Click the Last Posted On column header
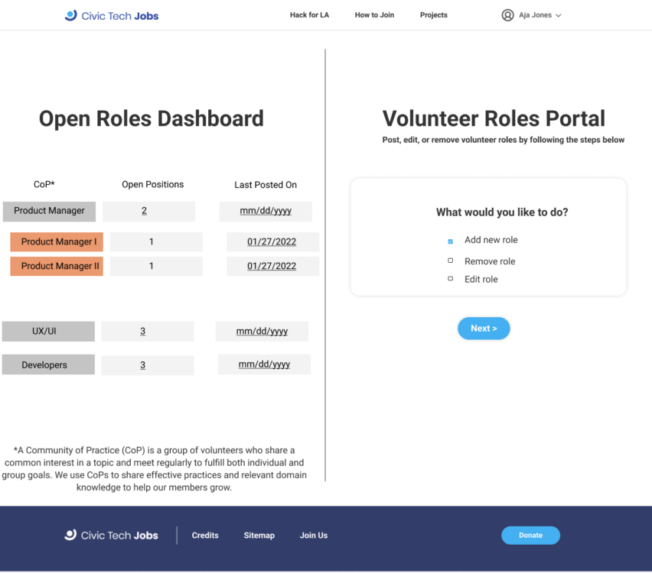652x573 pixels. (x=266, y=185)
